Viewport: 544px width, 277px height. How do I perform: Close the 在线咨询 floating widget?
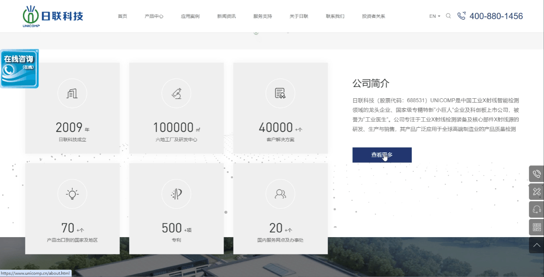point(37,51)
